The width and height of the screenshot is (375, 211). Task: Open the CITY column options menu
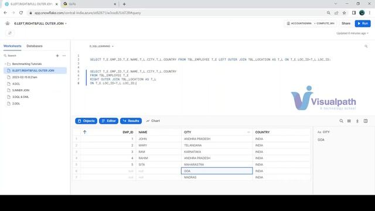coord(248,132)
